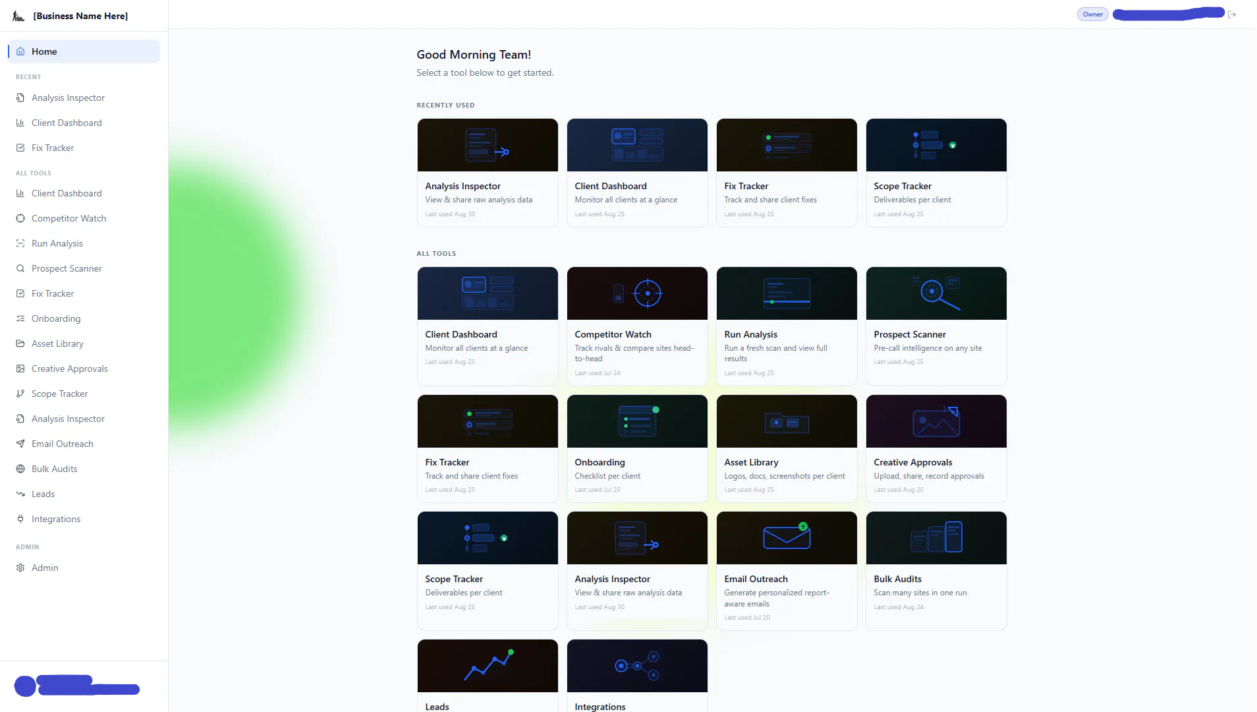Click the Integrations plug icon in the sidebar

20,519
